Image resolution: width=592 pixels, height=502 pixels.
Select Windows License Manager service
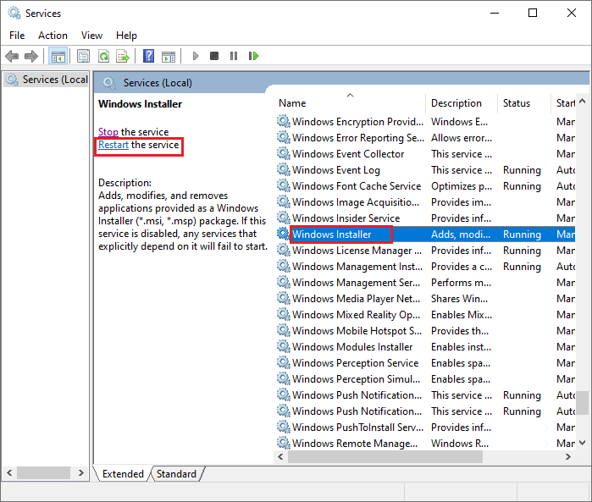(425, 251)
